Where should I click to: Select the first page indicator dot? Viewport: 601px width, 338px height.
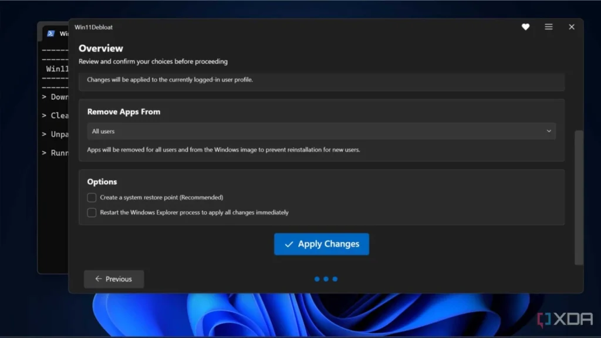316,279
